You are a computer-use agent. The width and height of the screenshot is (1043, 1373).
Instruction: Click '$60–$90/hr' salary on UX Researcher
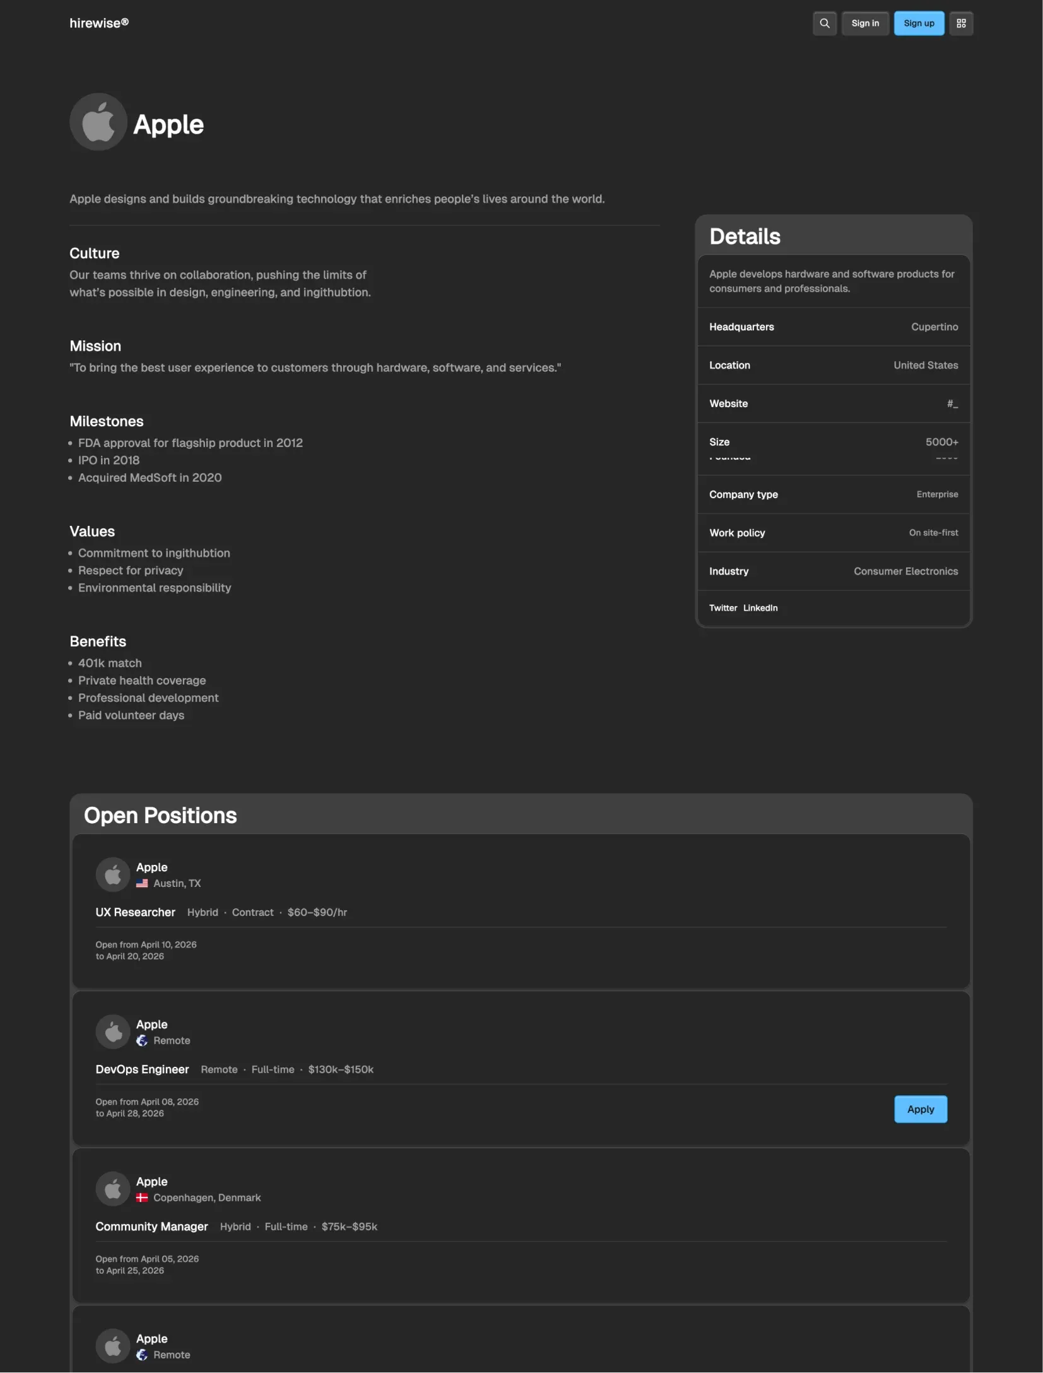(317, 912)
